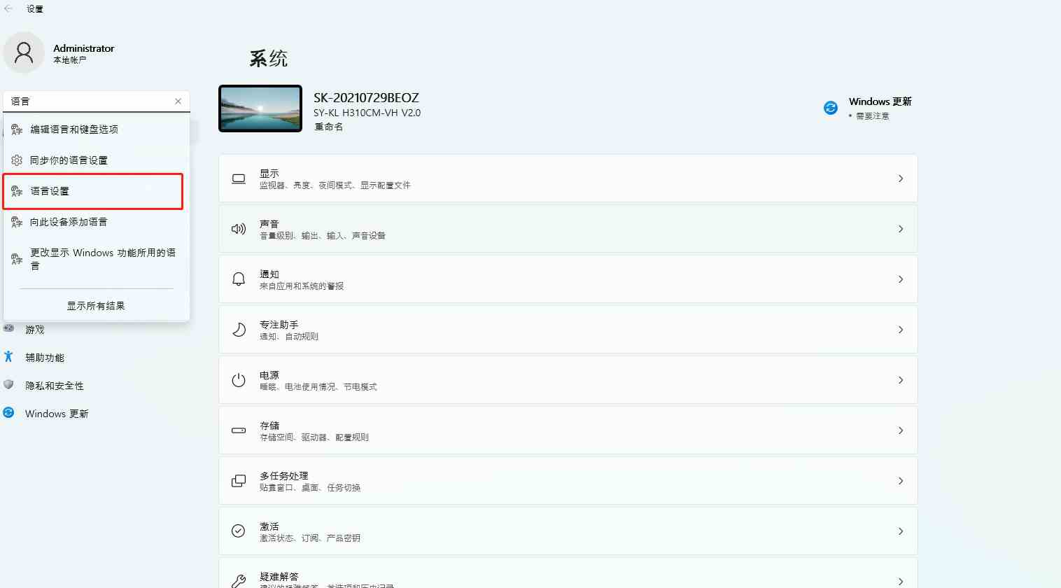Select 向此设备添加语言 result
This screenshot has width=1061, height=588.
point(97,222)
